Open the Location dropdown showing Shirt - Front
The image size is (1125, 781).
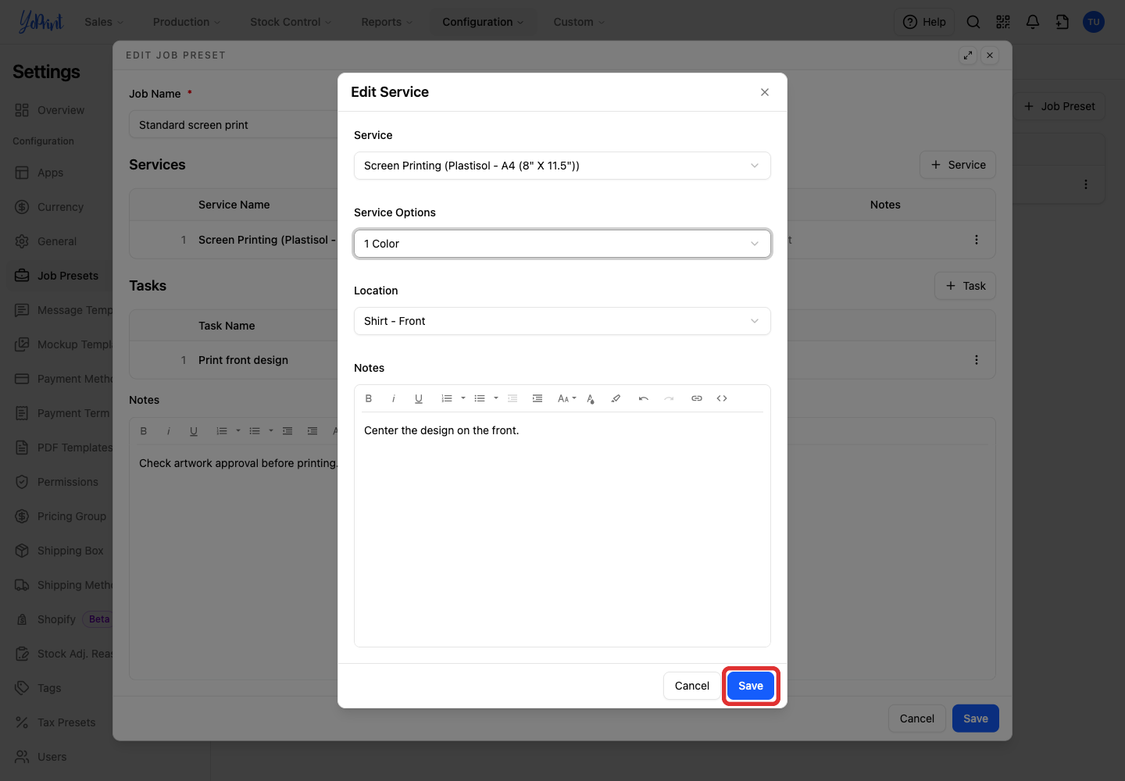(562, 321)
